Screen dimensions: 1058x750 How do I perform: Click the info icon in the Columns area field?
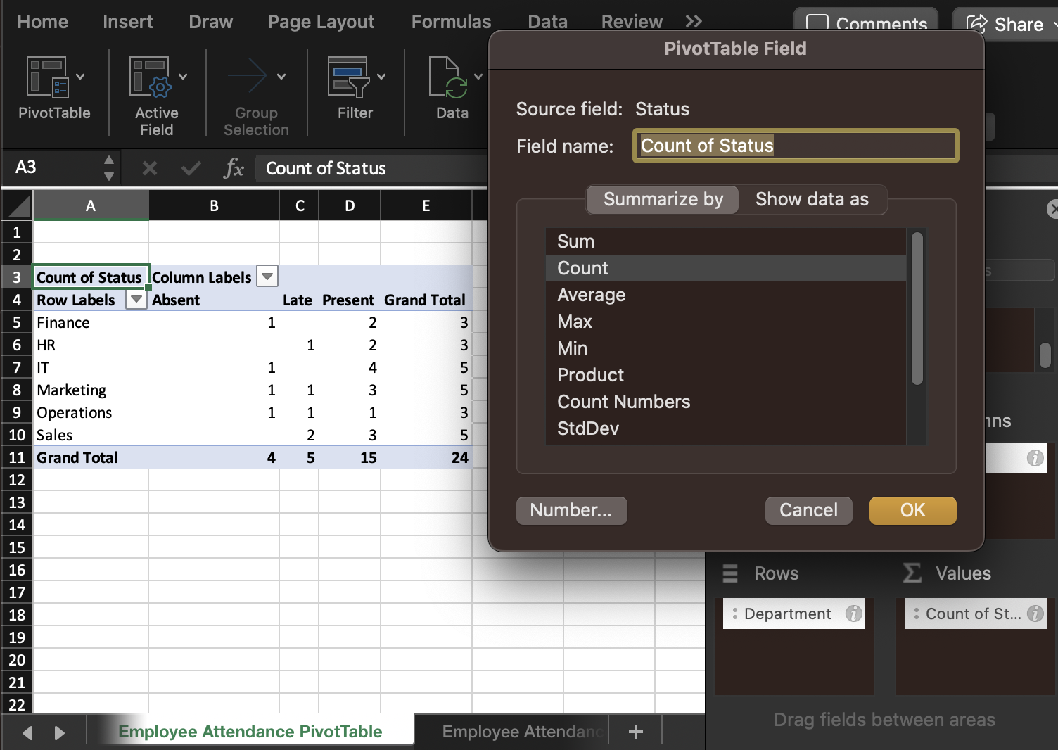coord(1035,458)
